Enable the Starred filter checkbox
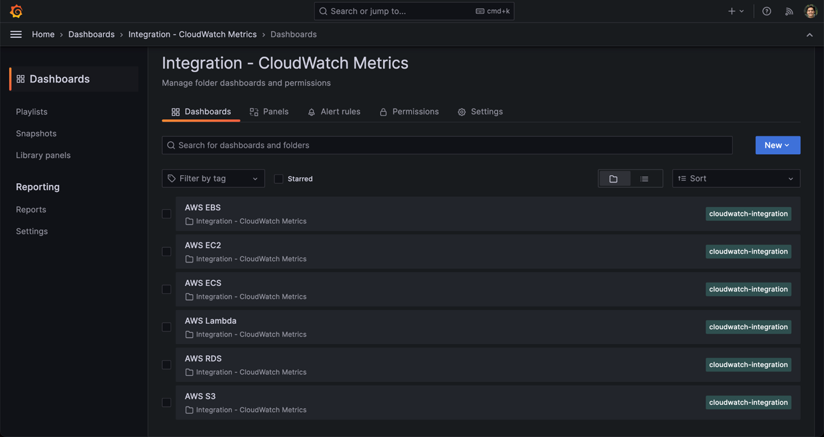The width and height of the screenshot is (824, 437). [279, 178]
